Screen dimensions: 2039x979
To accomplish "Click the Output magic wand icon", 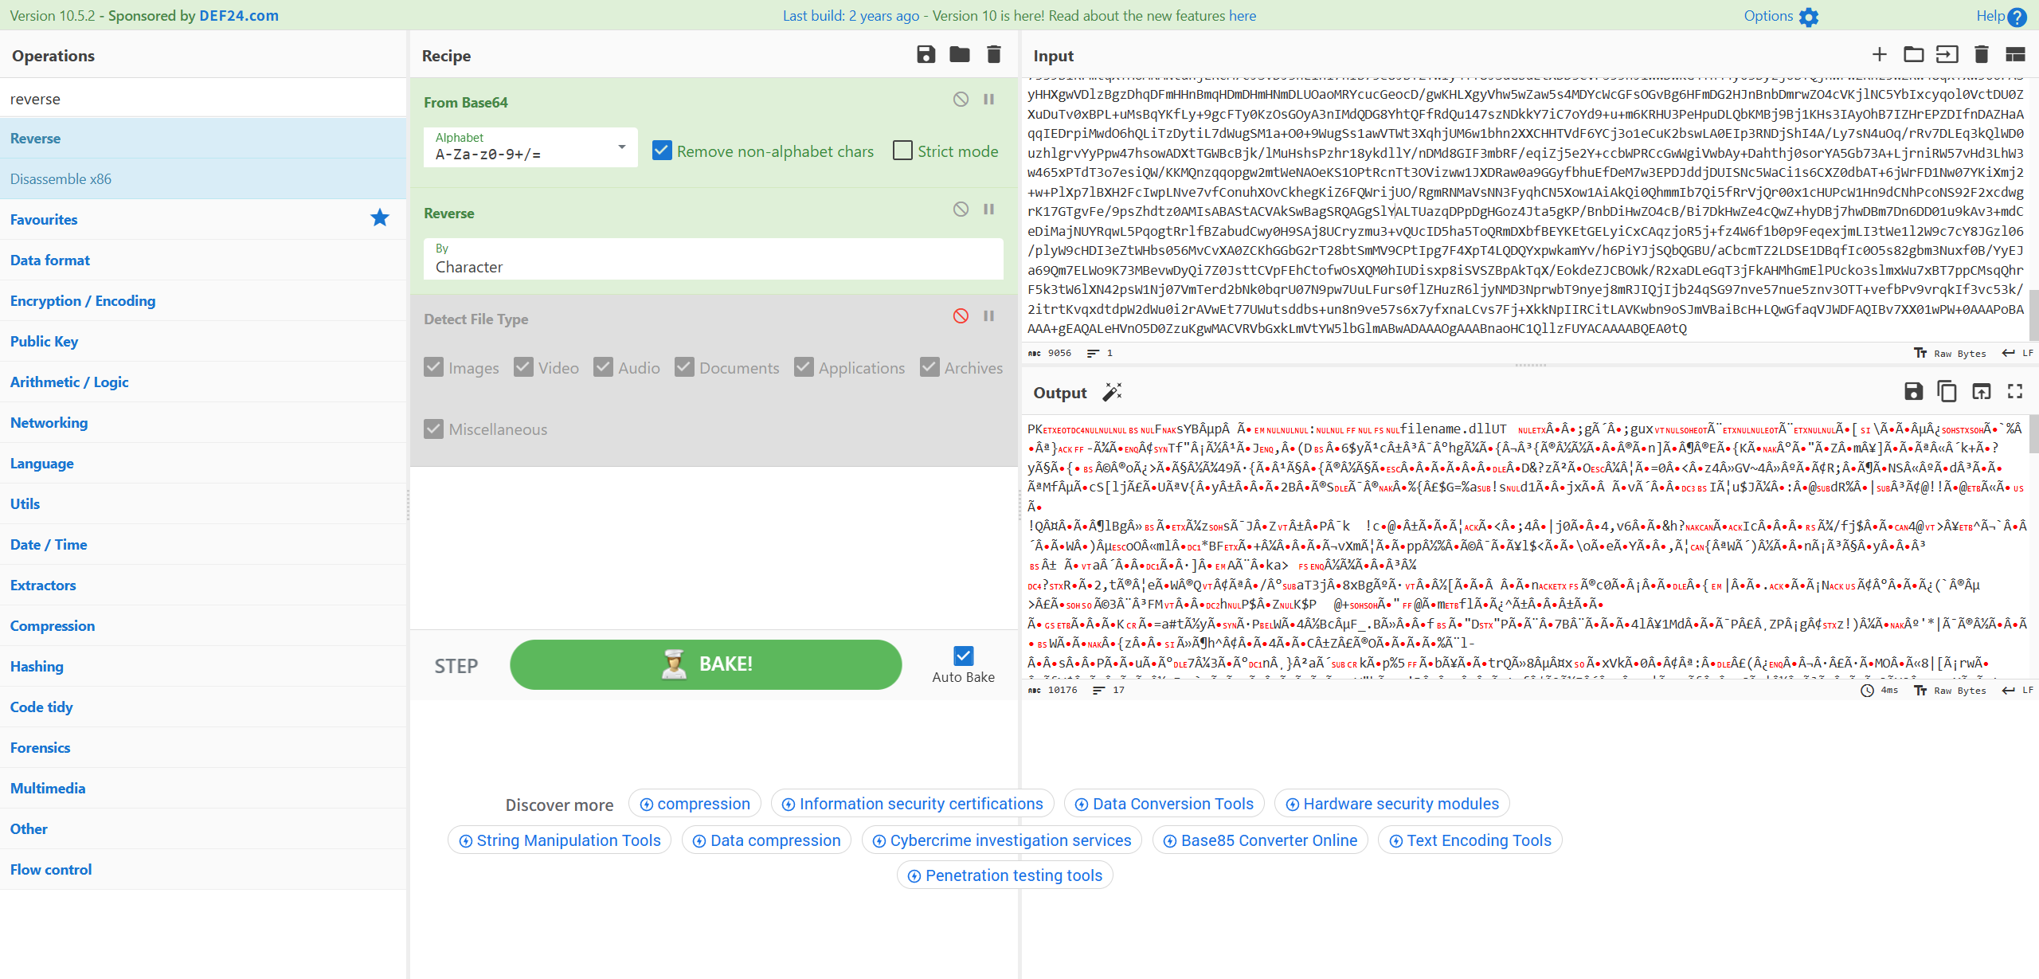I will [x=1112, y=392].
